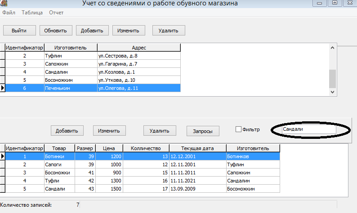Screen dimensions: 357x213
Task: Open the Таблица menu
Action: (x=32, y=13)
